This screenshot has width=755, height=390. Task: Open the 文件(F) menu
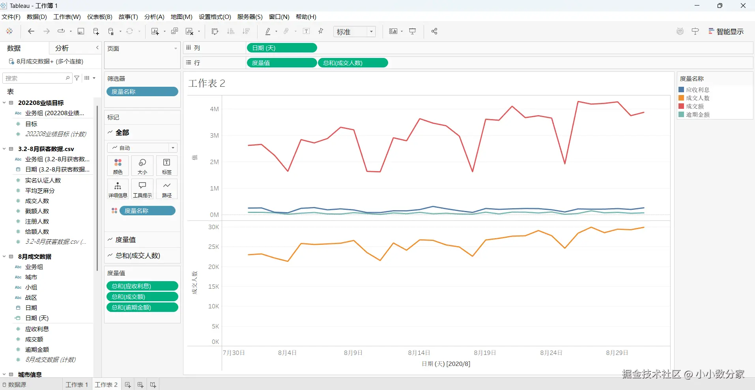point(11,17)
